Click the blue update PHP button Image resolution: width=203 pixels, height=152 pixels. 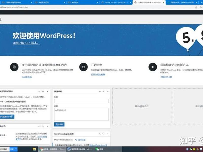point(7,117)
